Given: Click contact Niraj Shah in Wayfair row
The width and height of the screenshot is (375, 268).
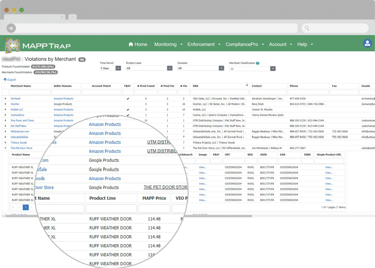Looking at the screenshot, I should tap(258, 104).
